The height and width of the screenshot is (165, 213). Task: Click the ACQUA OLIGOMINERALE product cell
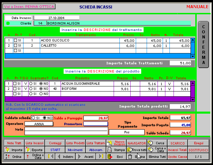[x=87, y=84]
